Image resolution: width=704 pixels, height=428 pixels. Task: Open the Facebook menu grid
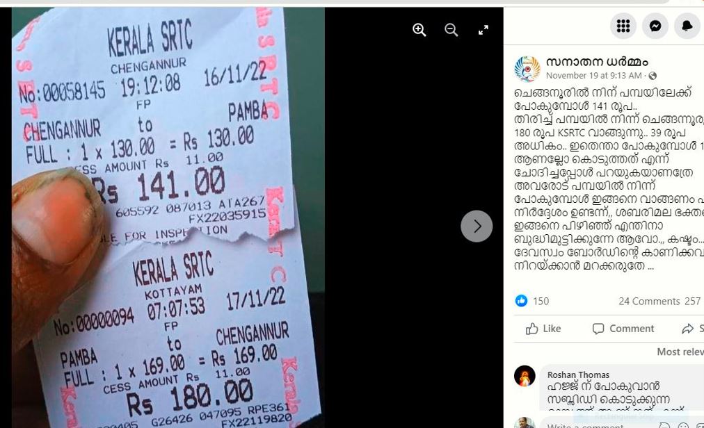click(x=623, y=26)
